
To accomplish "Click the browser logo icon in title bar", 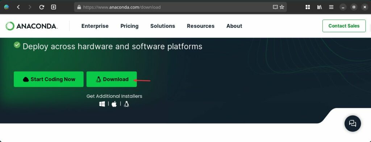I will 7,7.
